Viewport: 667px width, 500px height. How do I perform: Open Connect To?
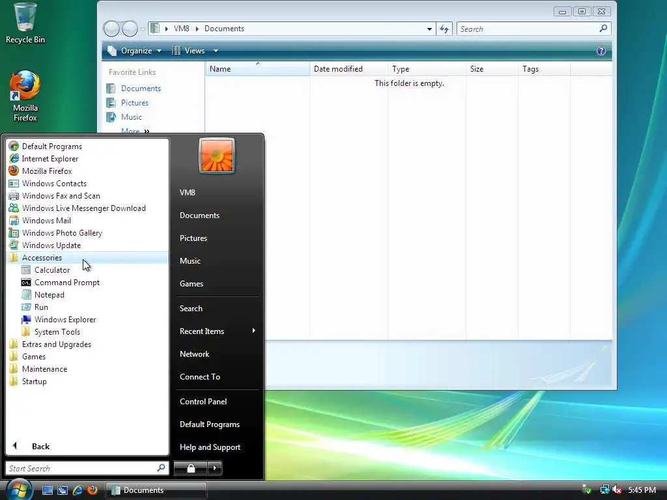click(199, 377)
